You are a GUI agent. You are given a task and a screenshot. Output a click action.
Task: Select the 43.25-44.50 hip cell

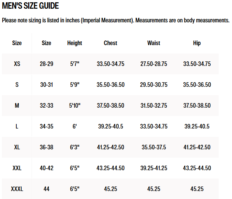click(197, 168)
